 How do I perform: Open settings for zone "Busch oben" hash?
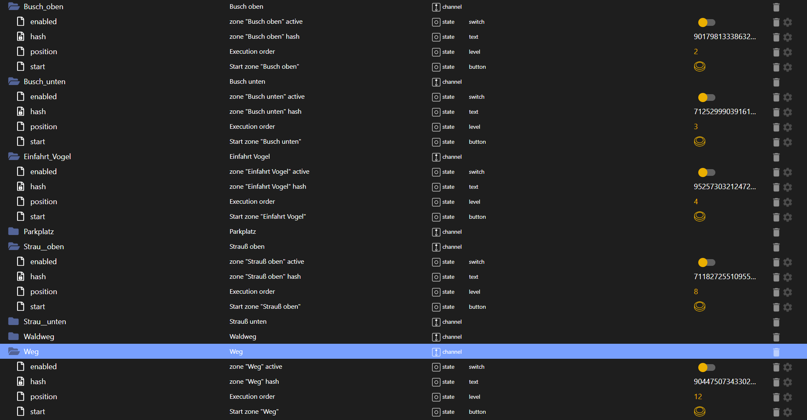click(787, 37)
